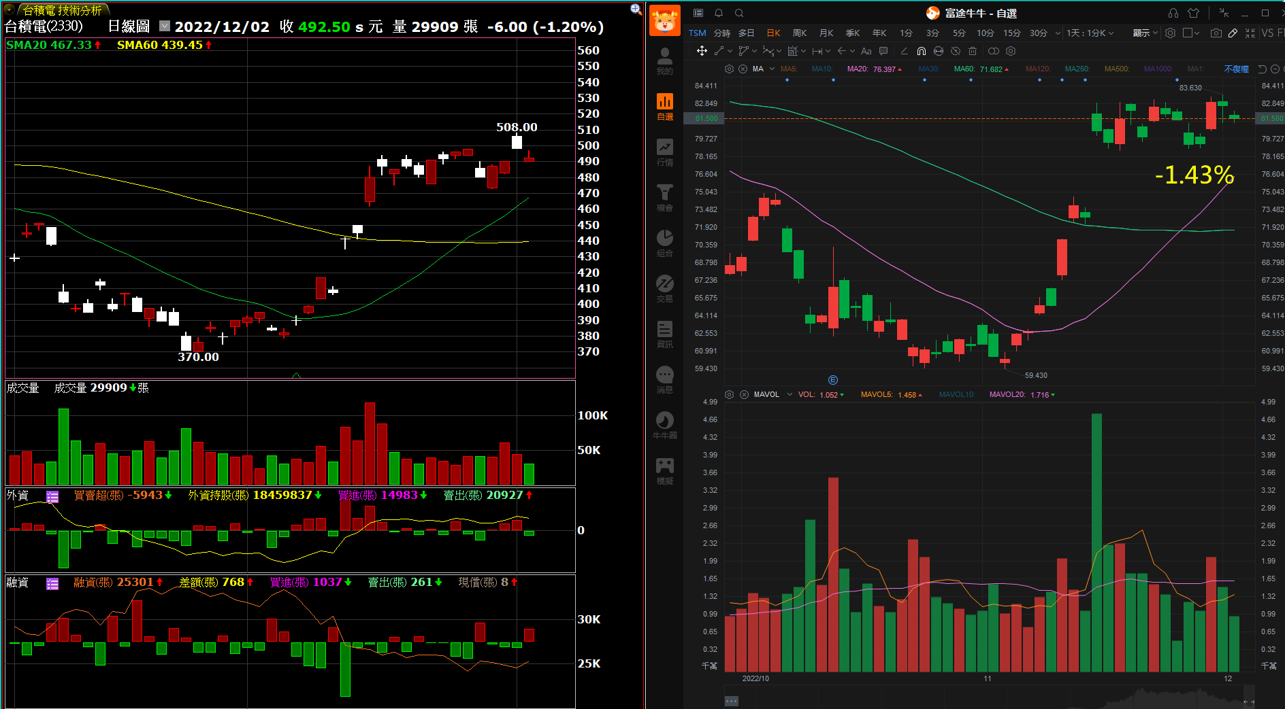Viewport: 1285px width, 709px height.
Task: Open the 自選 watchlist sidebar section
Action: point(665,107)
